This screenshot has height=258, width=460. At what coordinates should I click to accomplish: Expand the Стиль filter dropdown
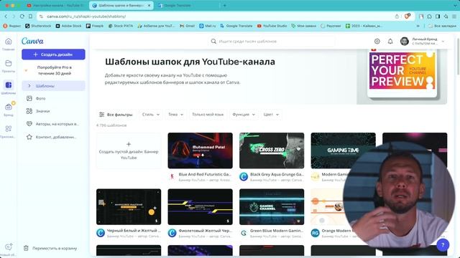(151, 115)
